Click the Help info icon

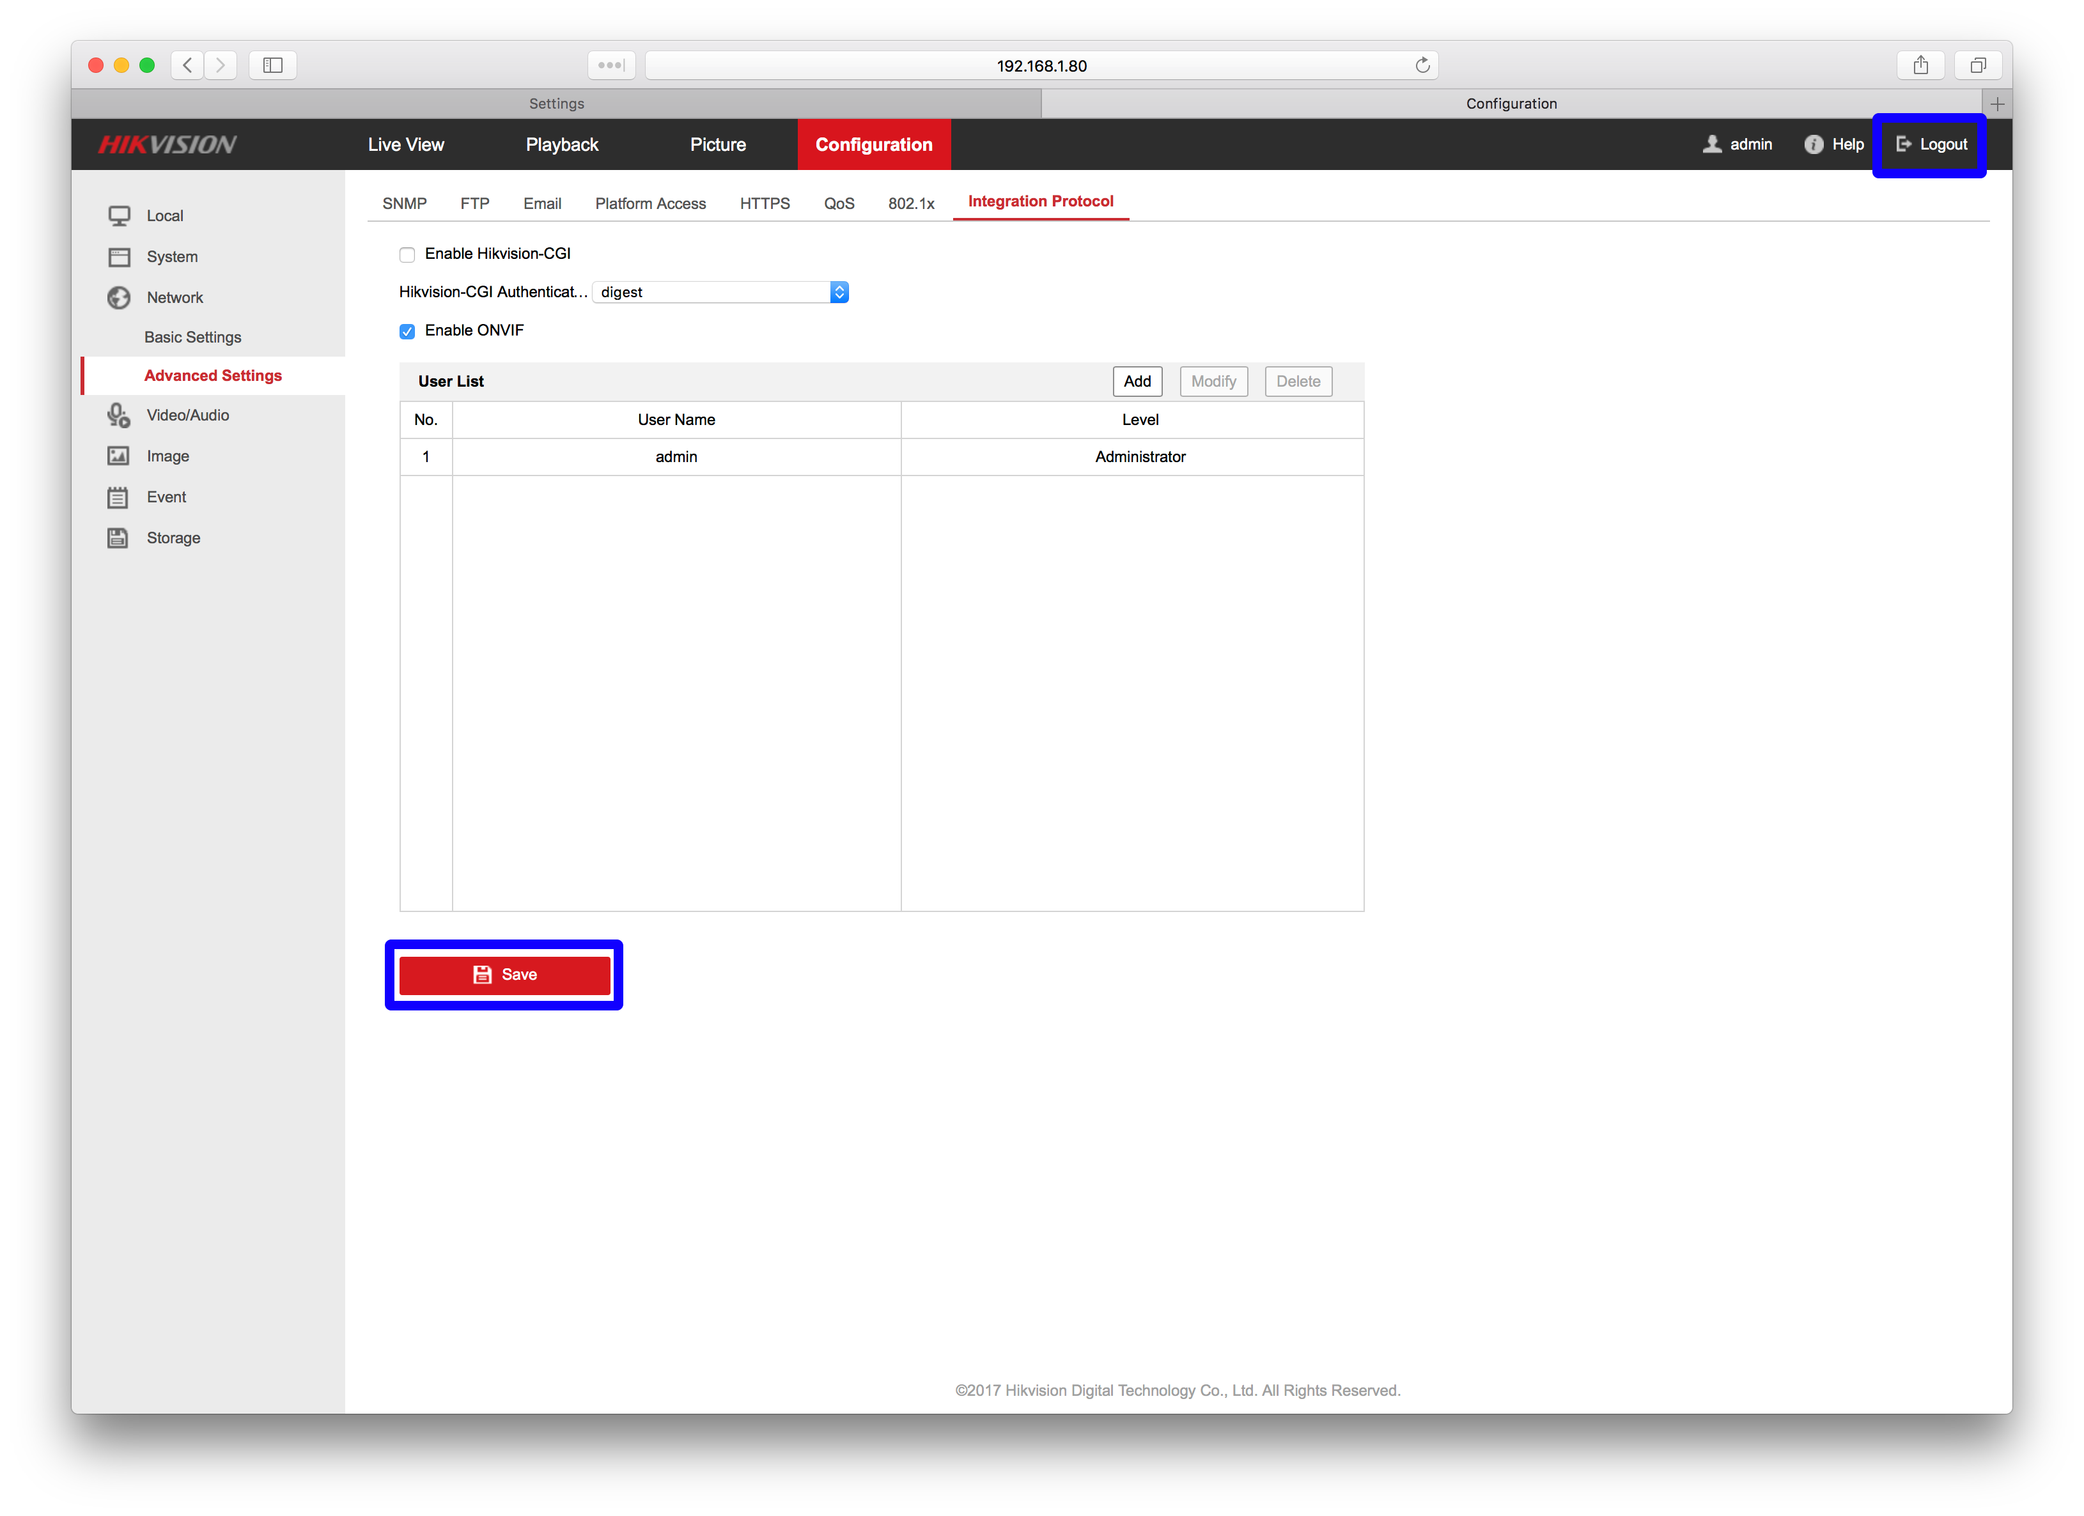click(1813, 144)
